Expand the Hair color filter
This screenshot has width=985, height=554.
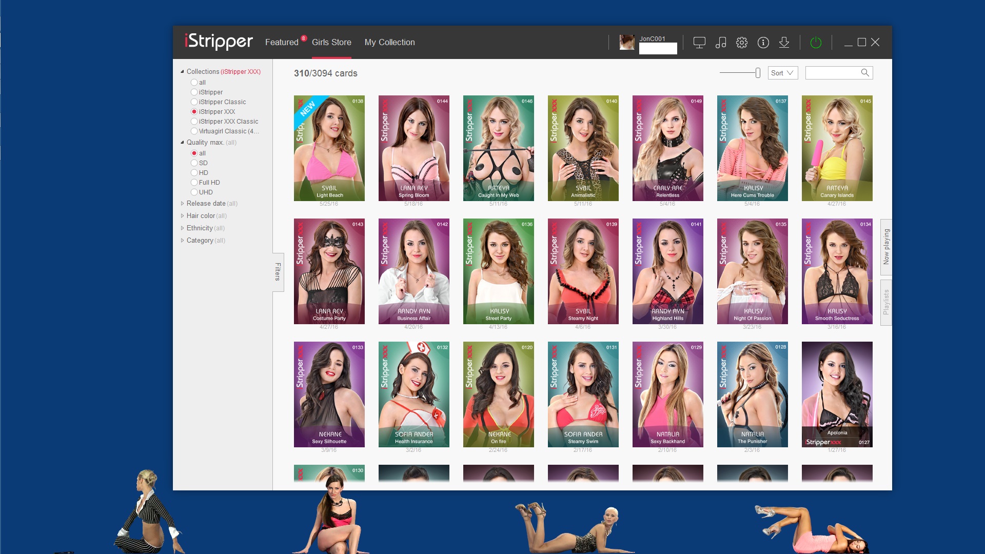(x=182, y=216)
